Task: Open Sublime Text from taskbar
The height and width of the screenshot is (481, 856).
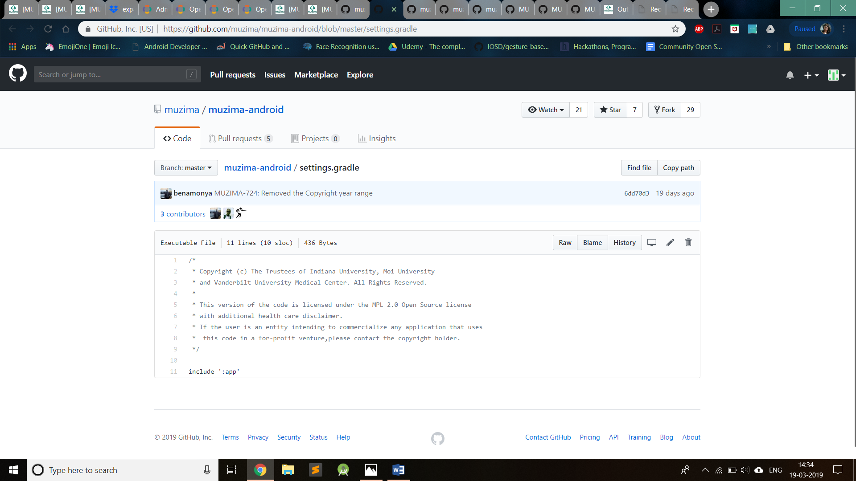Action: tap(316, 470)
